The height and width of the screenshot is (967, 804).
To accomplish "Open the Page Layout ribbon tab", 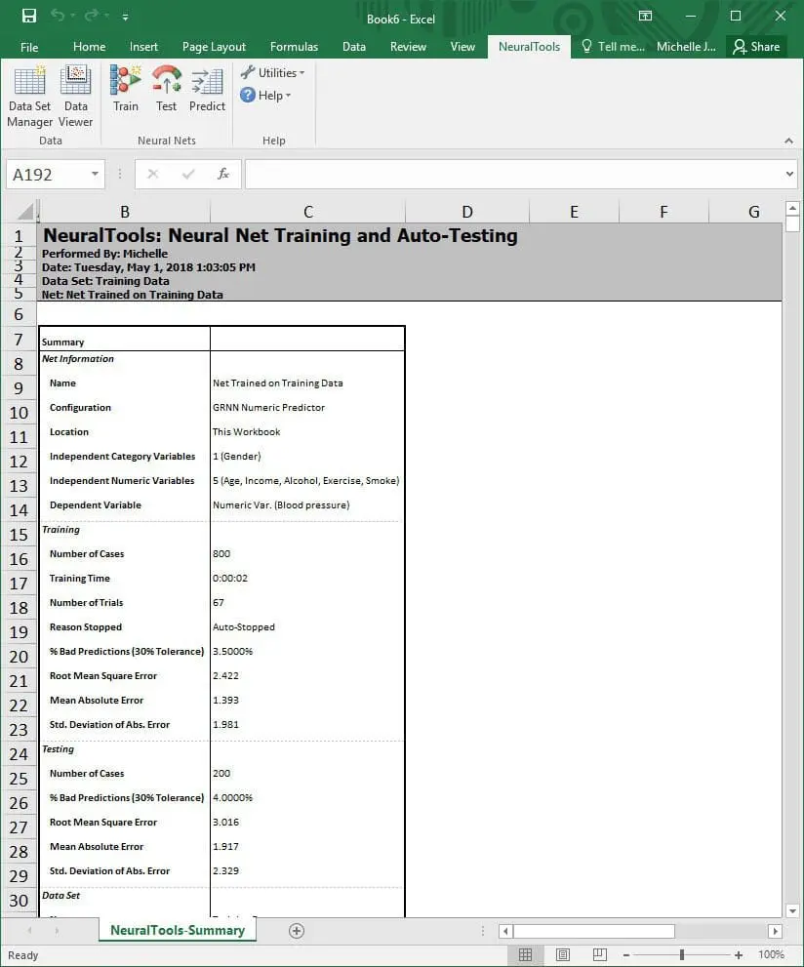I will [x=214, y=47].
